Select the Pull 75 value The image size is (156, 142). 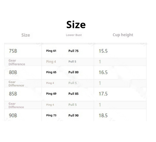click(x=73, y=51)
